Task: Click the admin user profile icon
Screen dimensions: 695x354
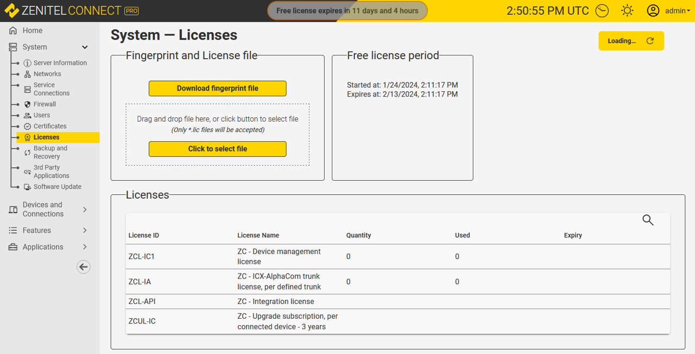Action: tap(653, 11)
